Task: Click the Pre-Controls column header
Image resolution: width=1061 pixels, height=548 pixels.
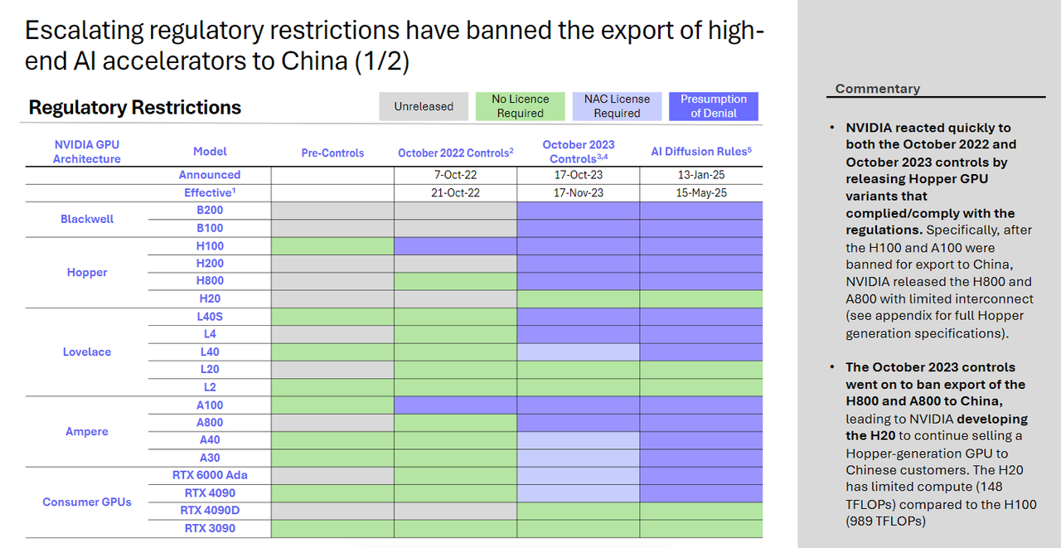Action: click(x=332, y=153)
